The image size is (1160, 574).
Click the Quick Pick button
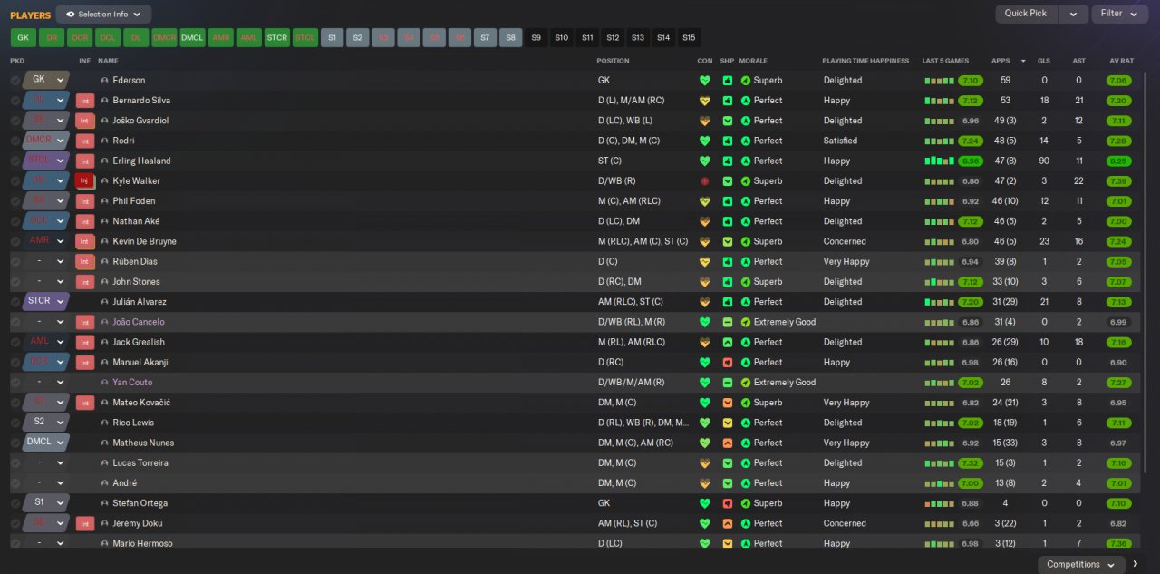(1026, 14)
